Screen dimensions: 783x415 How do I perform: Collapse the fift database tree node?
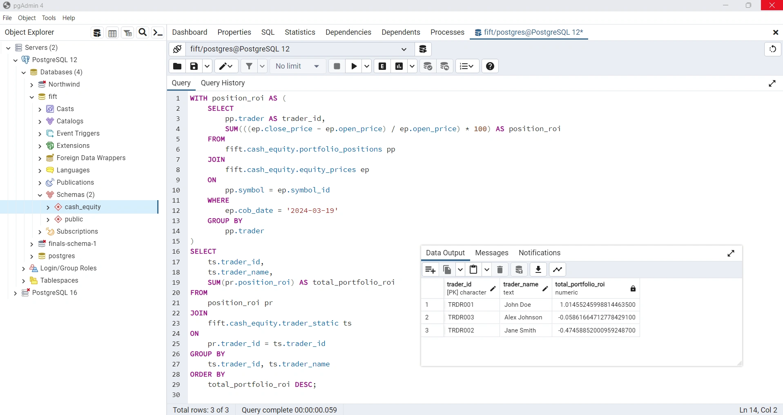(x=32, y=97)
